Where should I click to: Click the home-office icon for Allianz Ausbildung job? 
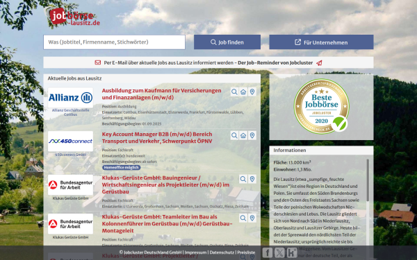tap(243, 92)
